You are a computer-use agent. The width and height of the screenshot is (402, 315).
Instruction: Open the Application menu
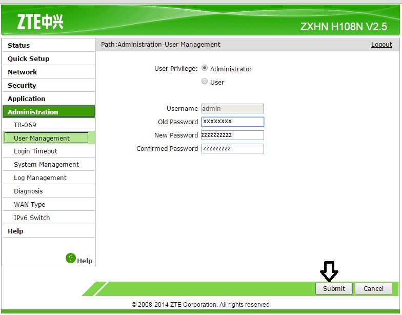click(49, 99)
